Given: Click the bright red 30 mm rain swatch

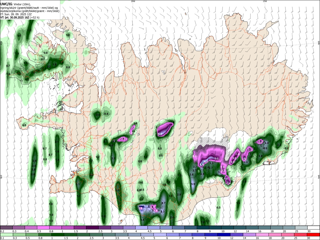Looking at the screenshot, I should (x=313, y=234).
